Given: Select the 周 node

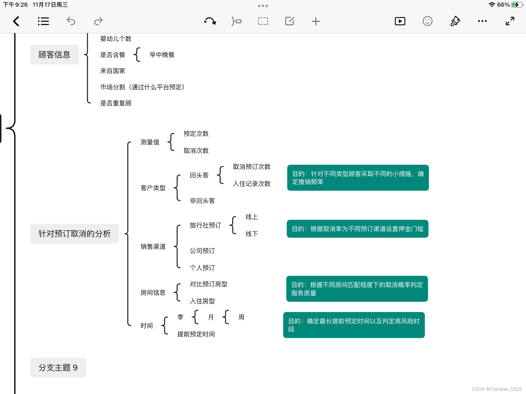Looking at the screenshot, I should coord(241,317).
